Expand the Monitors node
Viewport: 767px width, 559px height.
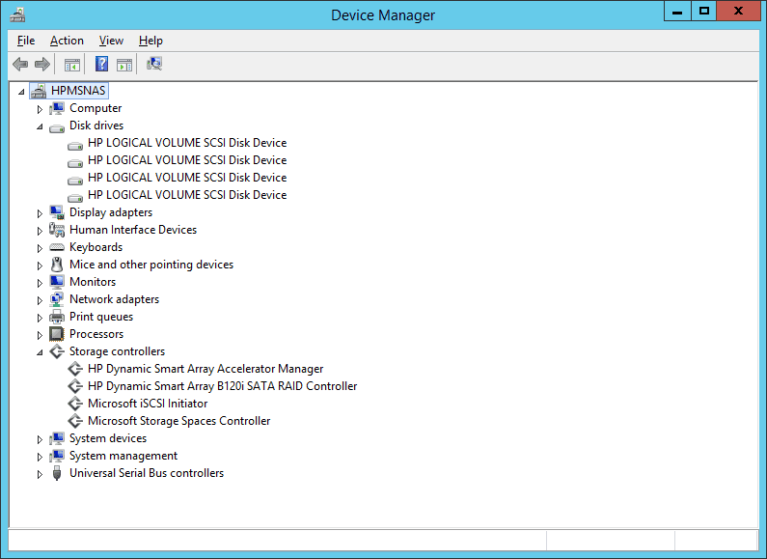(x=40, y=283)
